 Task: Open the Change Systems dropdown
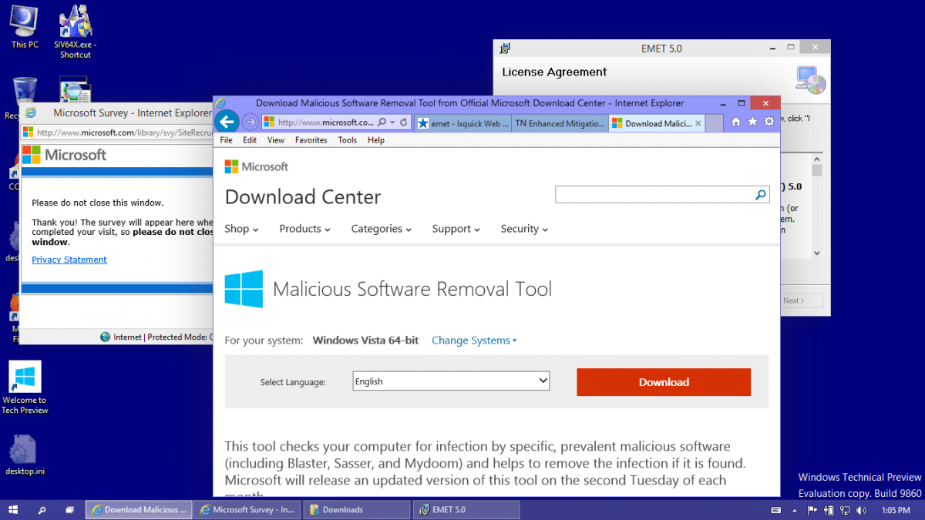coord(474,341)
